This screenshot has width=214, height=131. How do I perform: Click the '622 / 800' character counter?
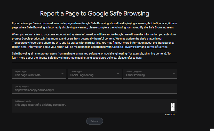point(170,114)
